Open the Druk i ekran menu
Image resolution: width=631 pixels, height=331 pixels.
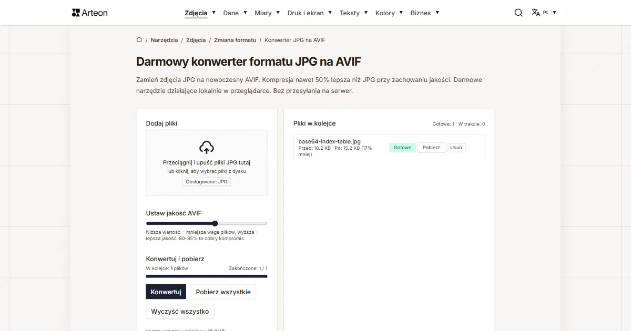306,13
